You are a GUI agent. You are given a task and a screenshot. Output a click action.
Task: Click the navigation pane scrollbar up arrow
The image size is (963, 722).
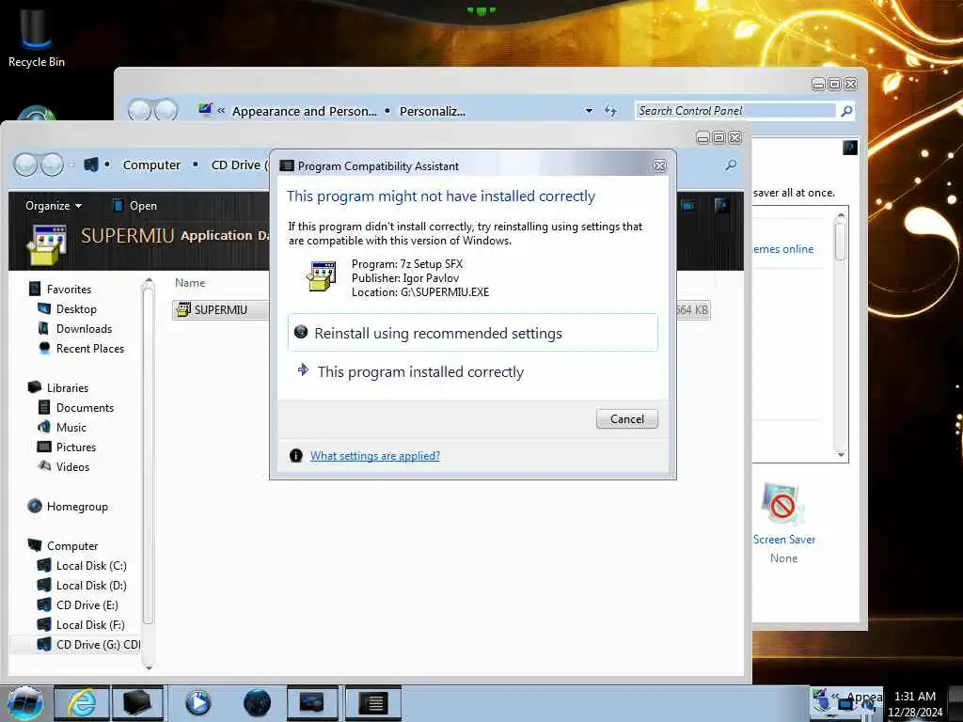point(148,281)
